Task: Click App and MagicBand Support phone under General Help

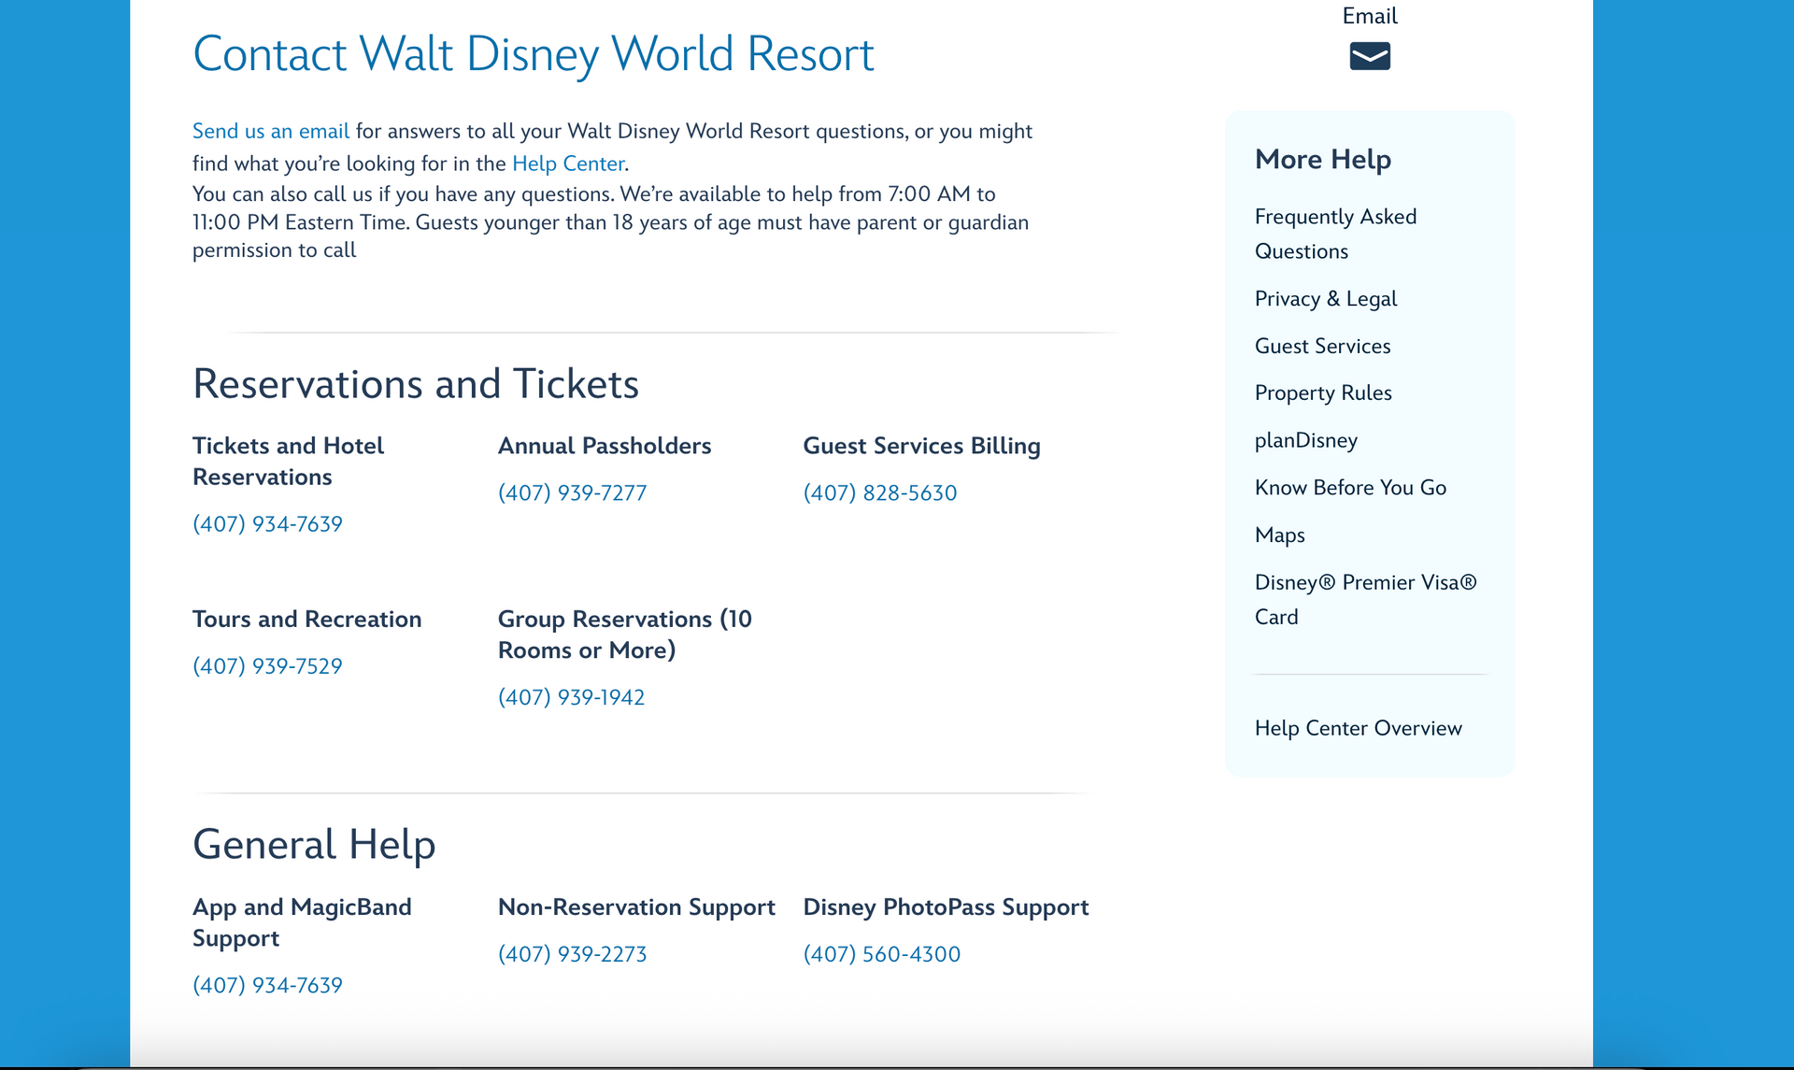Action: pos(267,985)
